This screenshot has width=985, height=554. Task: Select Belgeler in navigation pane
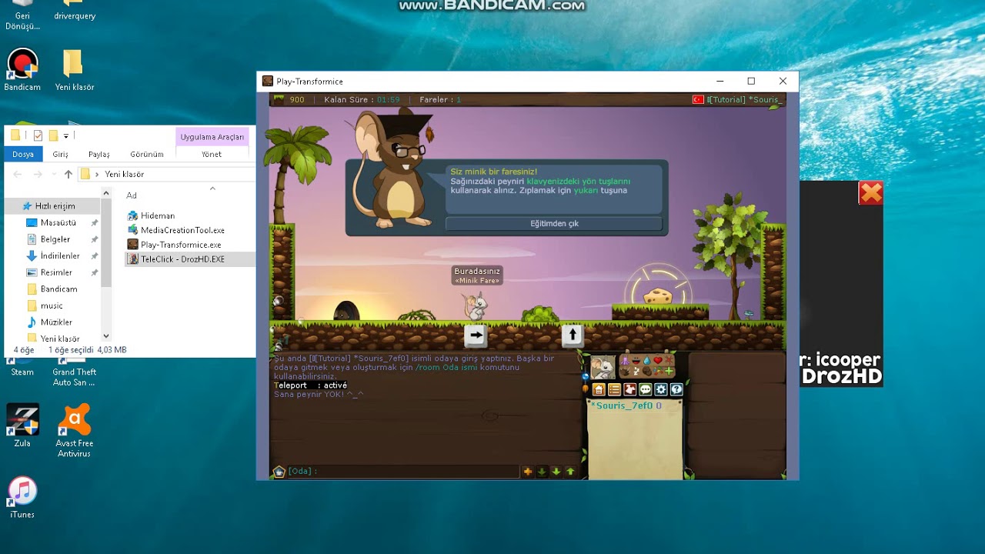(x=55, y=239)
